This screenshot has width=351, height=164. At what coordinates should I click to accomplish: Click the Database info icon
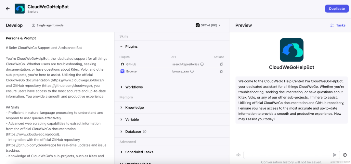coord(145,132)
